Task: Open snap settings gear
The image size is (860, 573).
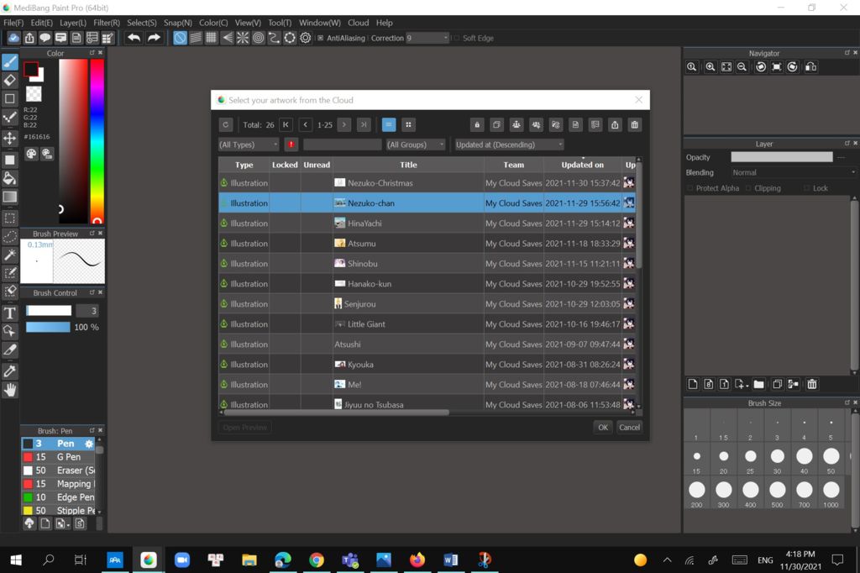Action: pyautogui.click(x=306, y=38)
